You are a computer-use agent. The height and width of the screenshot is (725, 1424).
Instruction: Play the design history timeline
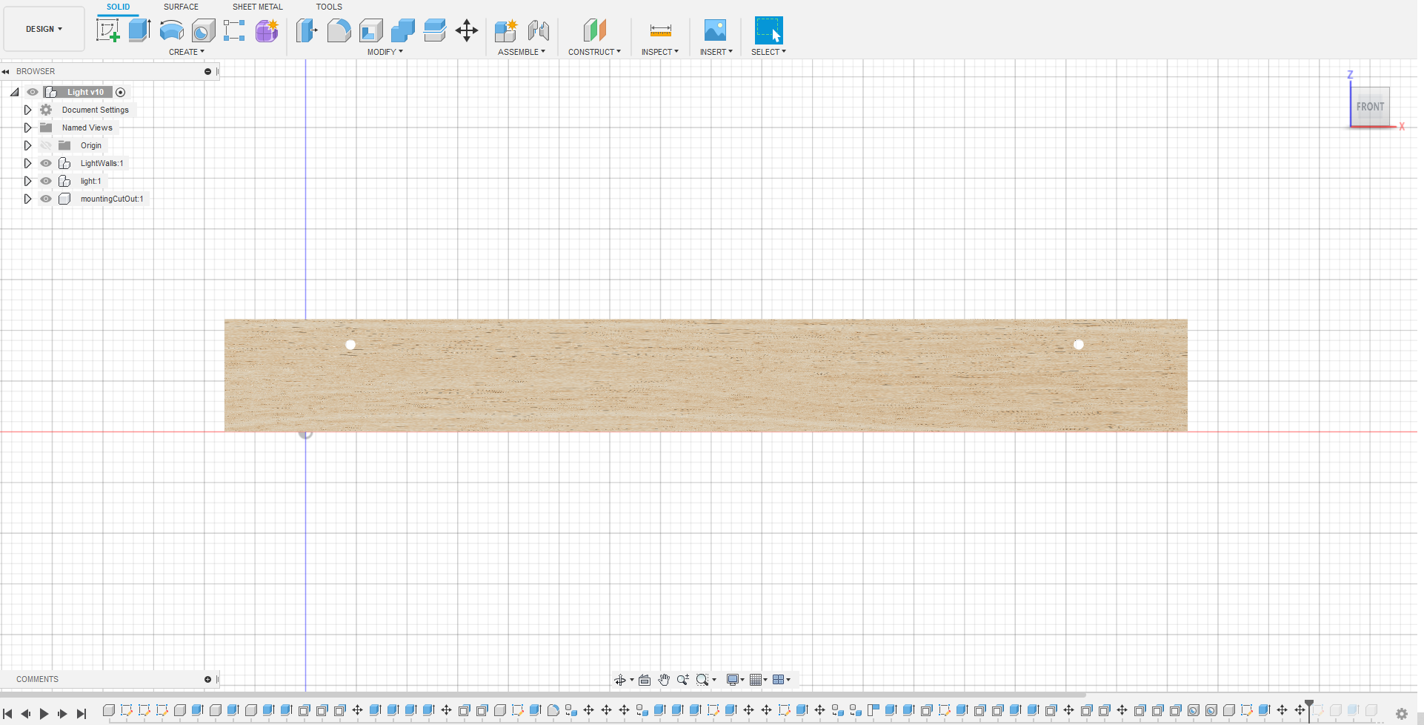pos(44,715)
